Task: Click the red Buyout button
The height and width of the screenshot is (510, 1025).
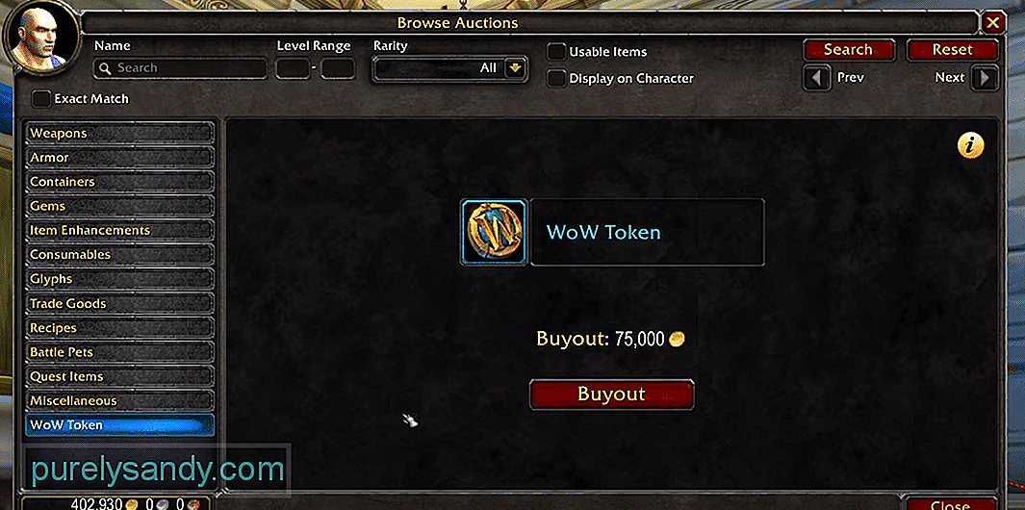Action: point(611,395)
